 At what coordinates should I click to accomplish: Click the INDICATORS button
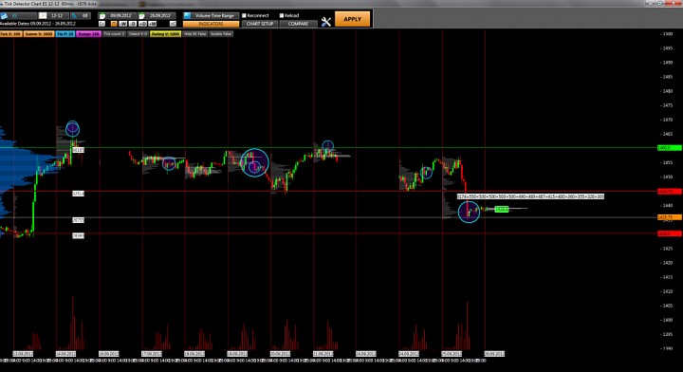coord(211,24)
